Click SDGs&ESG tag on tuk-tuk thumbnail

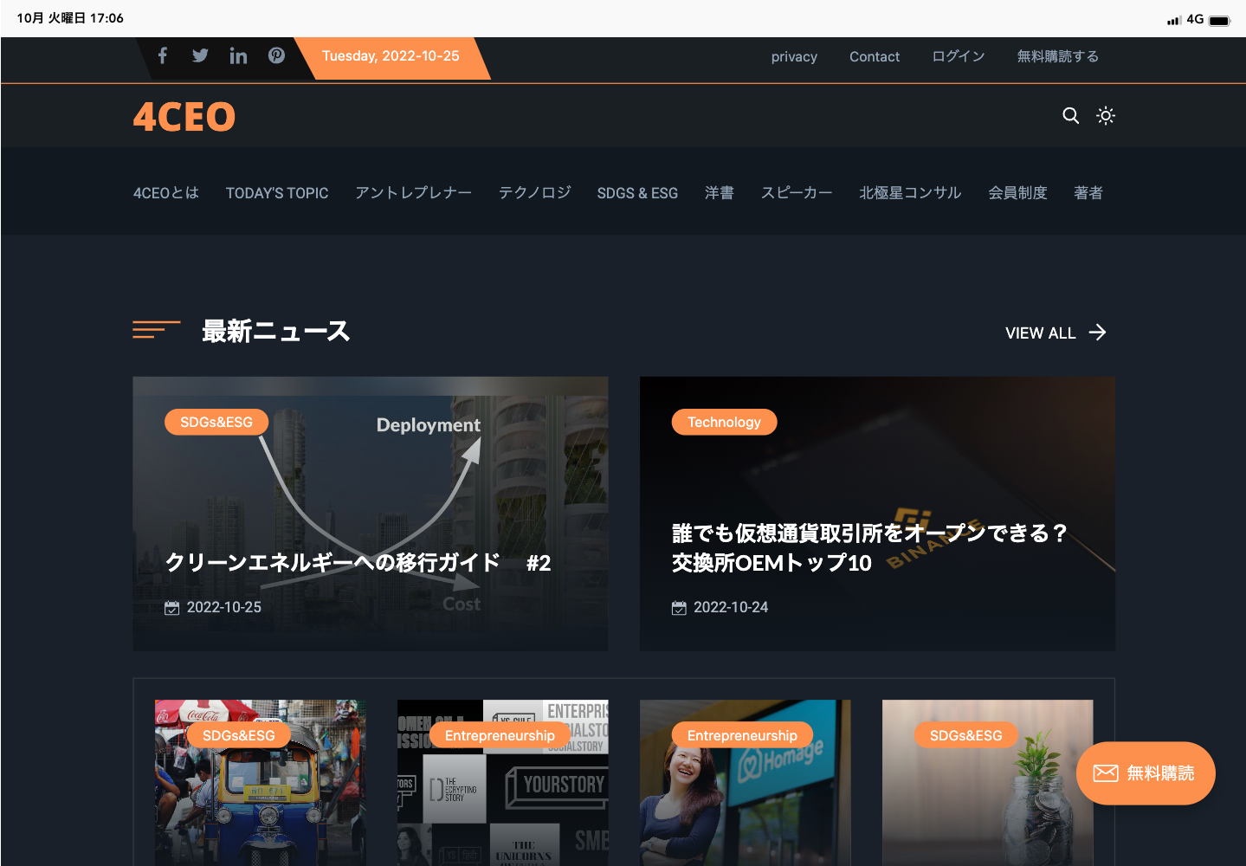click(239, 735)
